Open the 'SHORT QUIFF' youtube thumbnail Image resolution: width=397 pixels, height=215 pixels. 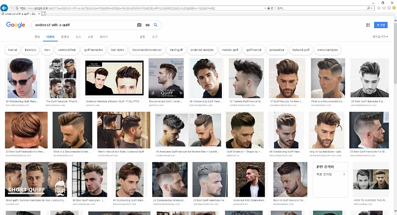point(36,180)
